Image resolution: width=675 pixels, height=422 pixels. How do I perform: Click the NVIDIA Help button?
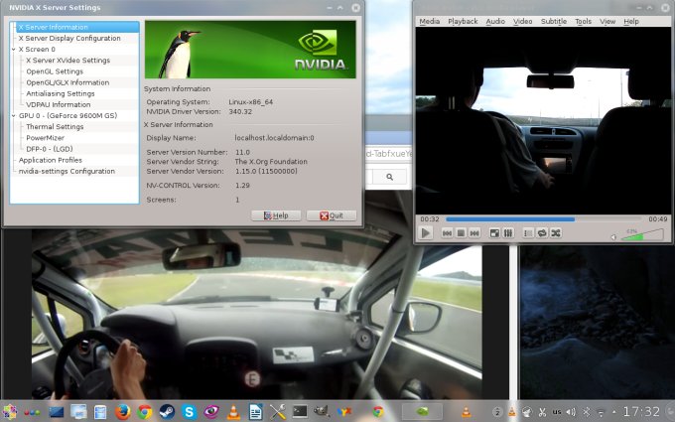[x=276, y=215]
